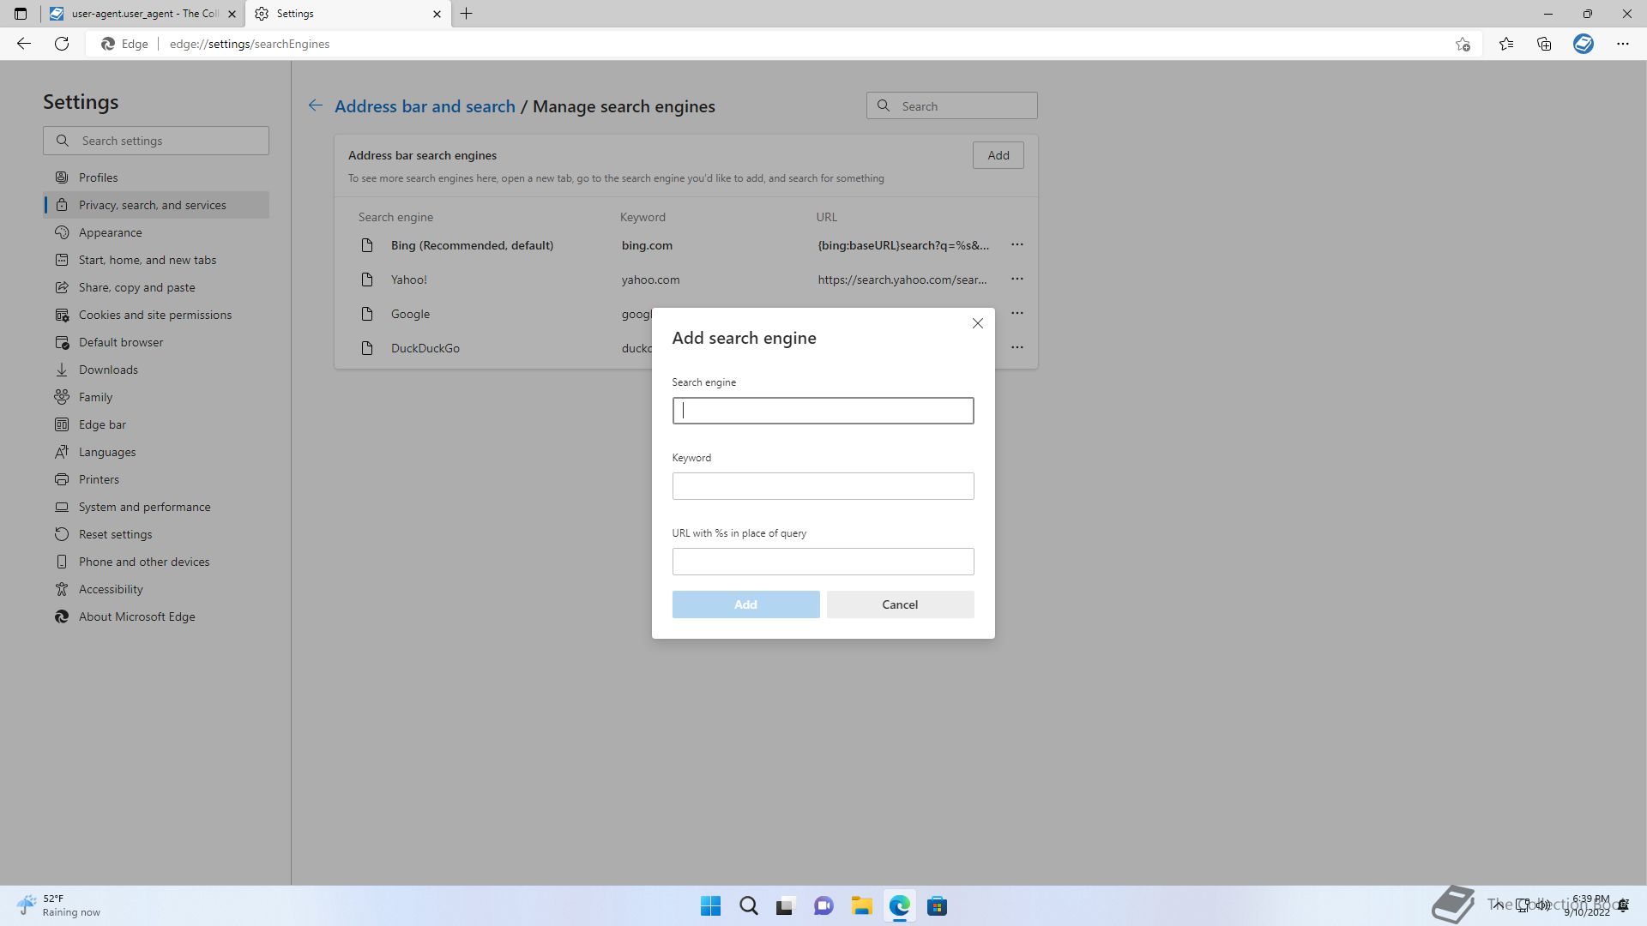Open the tab actions menu icon
Screen dimensions: 1647x926
(21, 14)
